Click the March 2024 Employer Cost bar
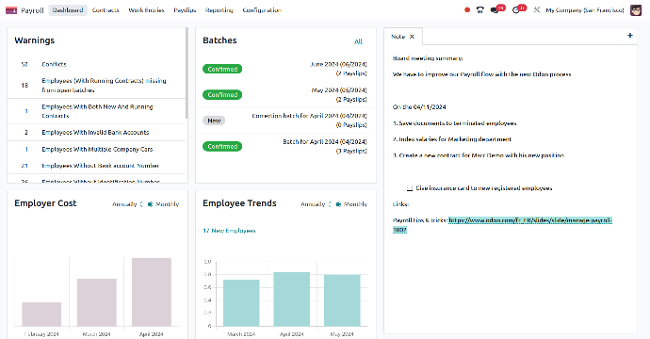This screenshot has height=339, width=650. (97, 302)
